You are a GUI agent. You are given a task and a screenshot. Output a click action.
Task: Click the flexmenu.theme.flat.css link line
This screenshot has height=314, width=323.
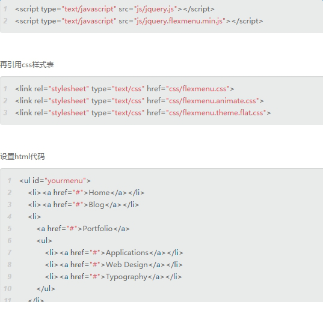pos(143,113)
